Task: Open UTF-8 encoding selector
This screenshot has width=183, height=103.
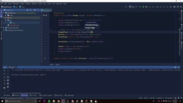Action: coord(152,98)
